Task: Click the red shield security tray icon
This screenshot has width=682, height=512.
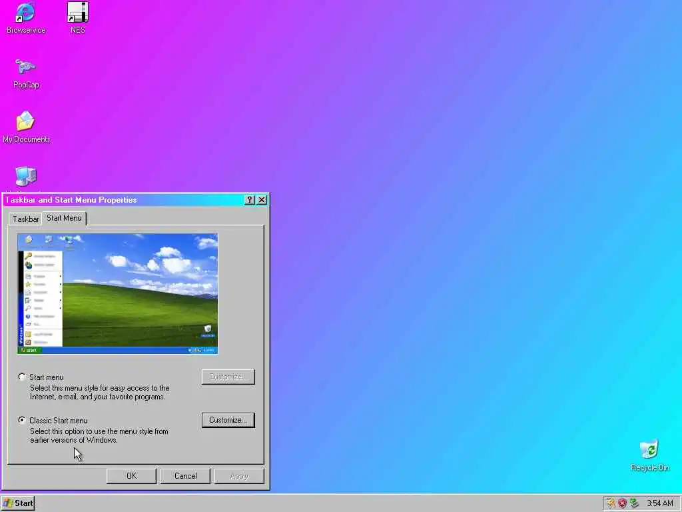Action: pos(623,503)
